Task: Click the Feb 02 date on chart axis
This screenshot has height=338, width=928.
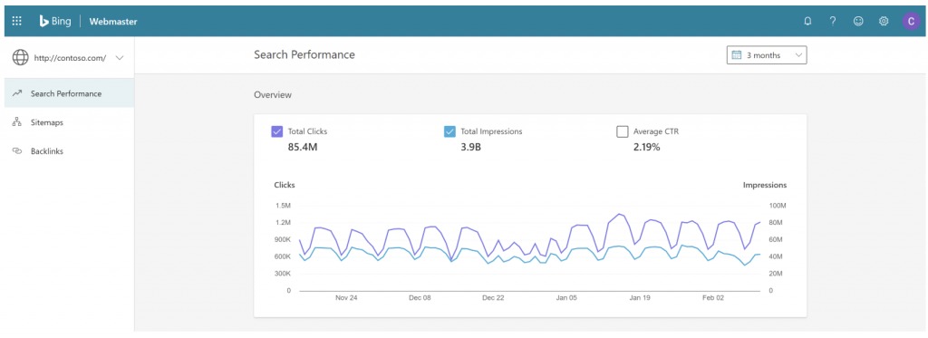Action: coord(712,298)
